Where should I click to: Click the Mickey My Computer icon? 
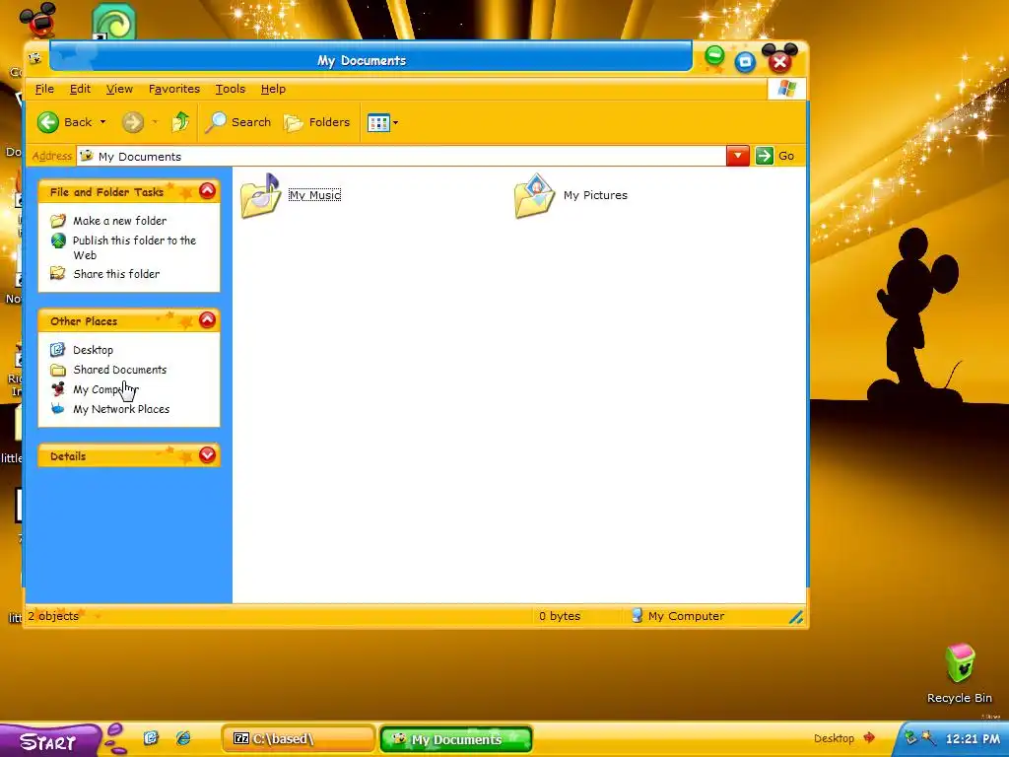[58, 388]
